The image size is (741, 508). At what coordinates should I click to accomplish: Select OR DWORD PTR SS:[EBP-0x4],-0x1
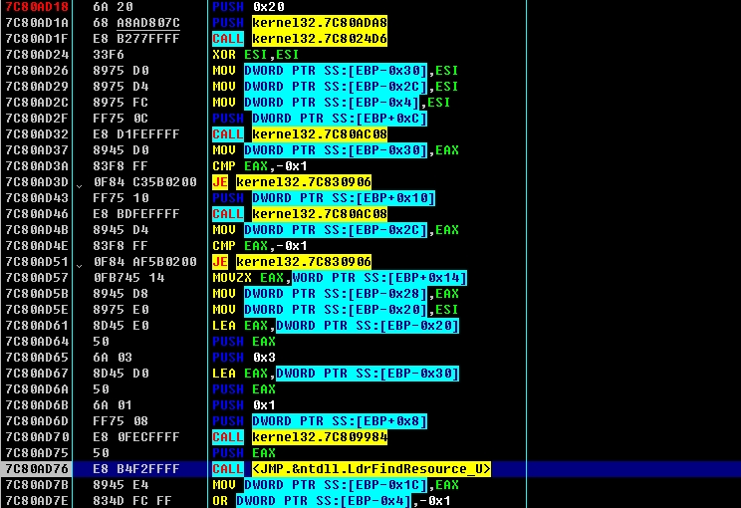point(332,501)
